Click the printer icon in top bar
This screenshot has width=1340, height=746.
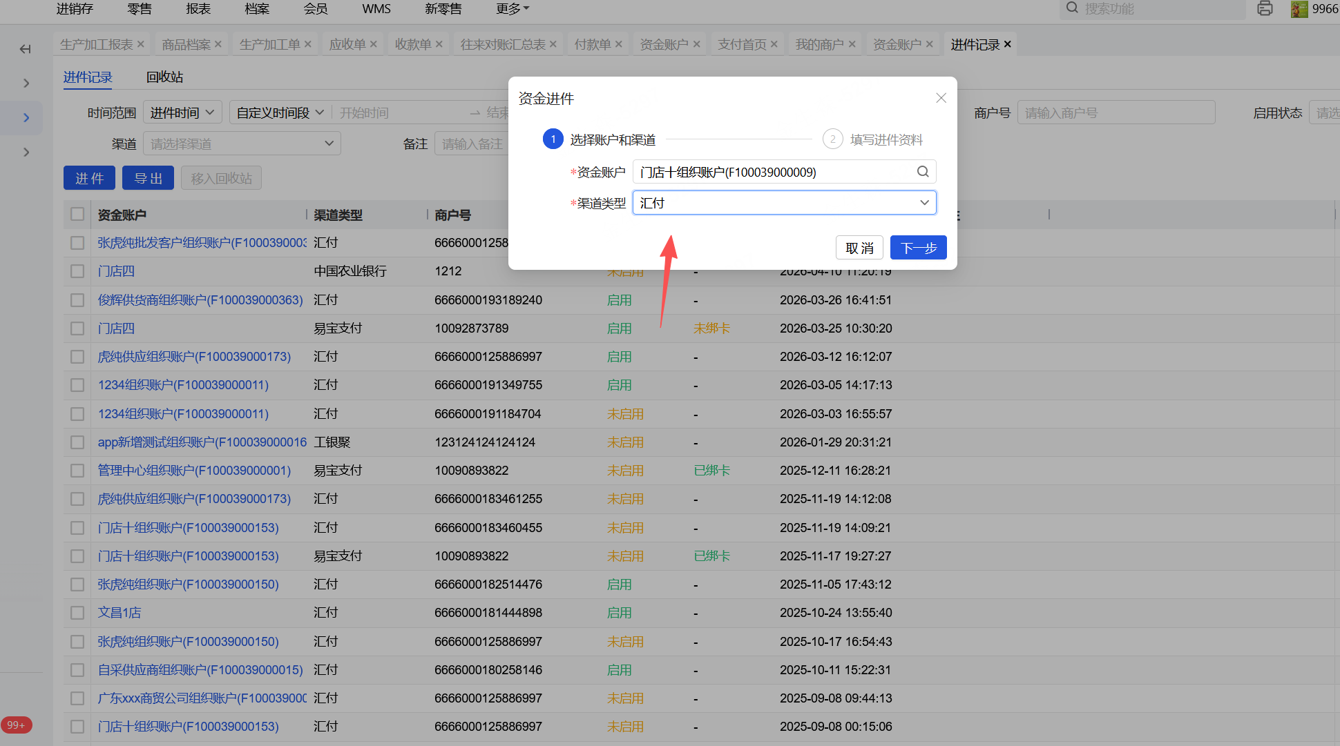[x=1265, y=9]
